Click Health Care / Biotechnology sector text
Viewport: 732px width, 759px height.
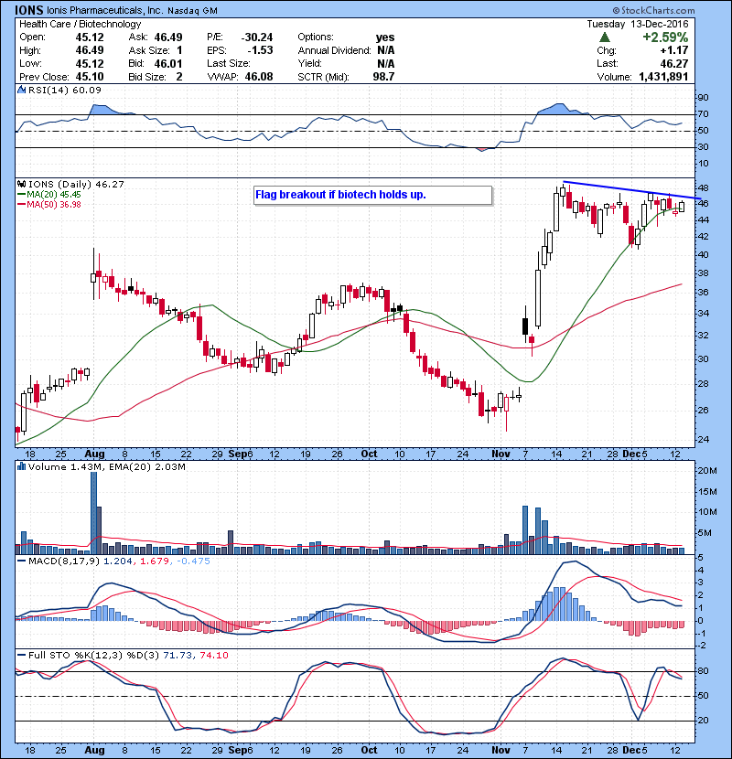point(80,24)
